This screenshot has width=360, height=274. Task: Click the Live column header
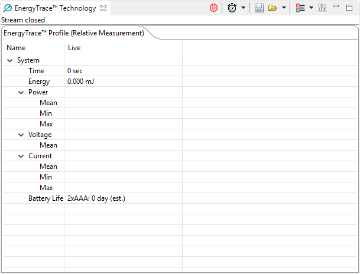pyautogui.click(x=124, y=48)
